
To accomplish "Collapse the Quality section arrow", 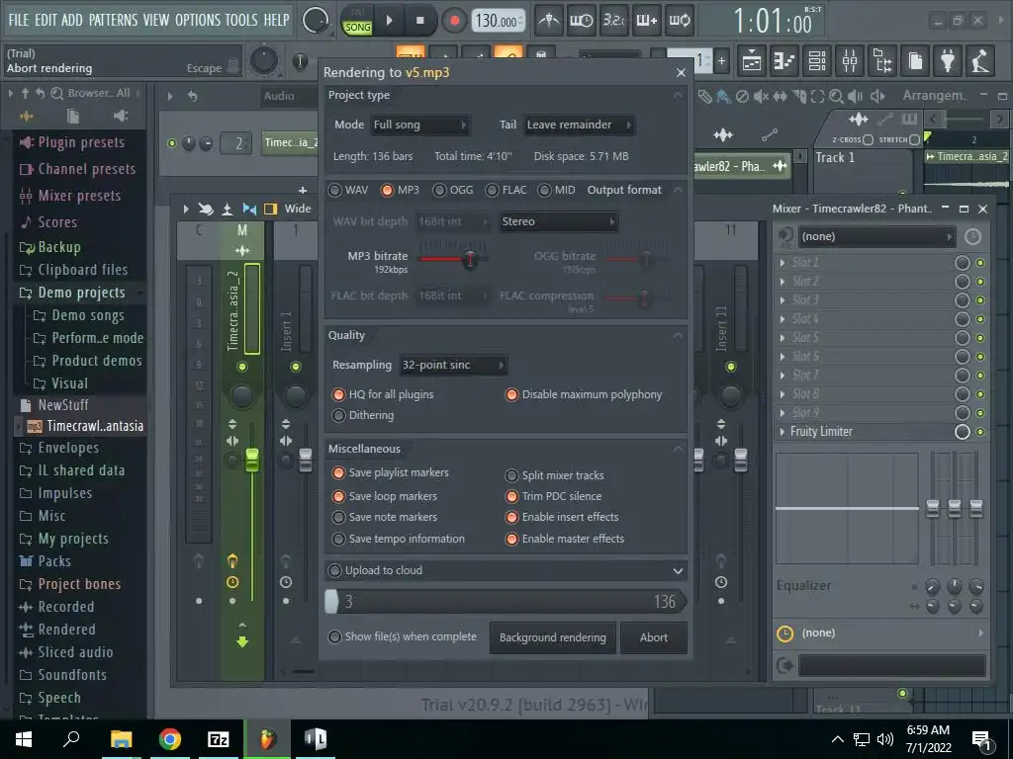I will click(678, 336).
